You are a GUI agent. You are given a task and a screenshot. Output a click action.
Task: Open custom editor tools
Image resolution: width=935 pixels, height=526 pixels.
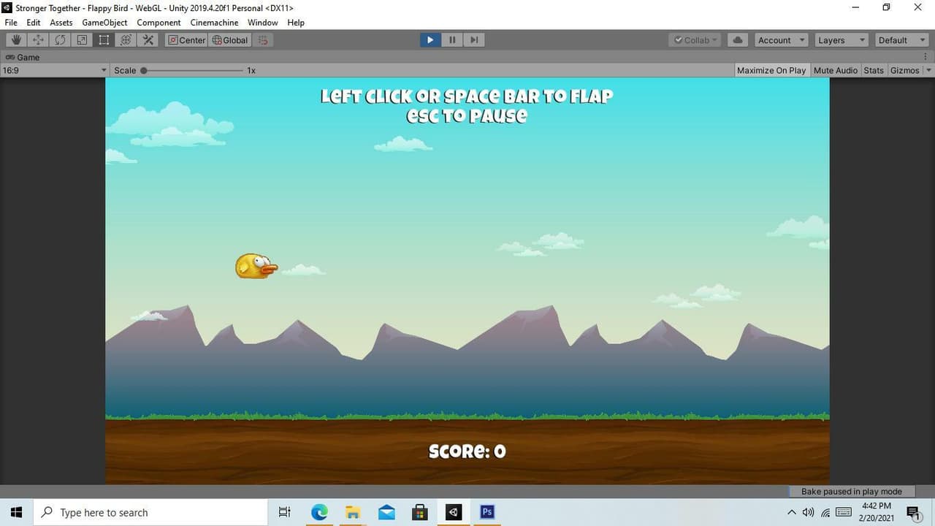click(x=148, y=40)
